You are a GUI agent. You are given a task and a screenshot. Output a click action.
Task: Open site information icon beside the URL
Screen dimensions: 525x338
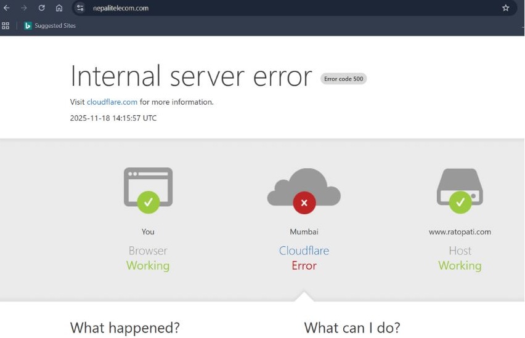coord(80,8)
